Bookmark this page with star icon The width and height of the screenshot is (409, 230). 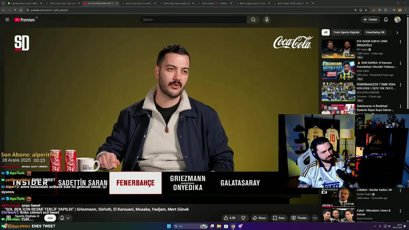pos(366,10)
